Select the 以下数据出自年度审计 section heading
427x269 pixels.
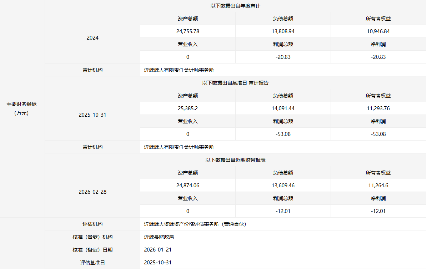[235, 6]
